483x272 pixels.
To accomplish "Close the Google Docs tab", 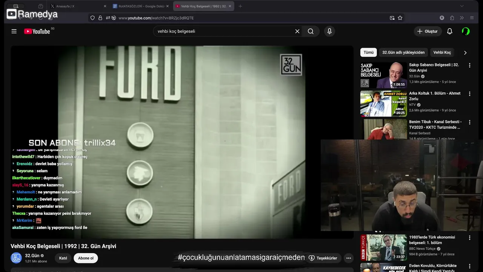I will click(167, 6).
